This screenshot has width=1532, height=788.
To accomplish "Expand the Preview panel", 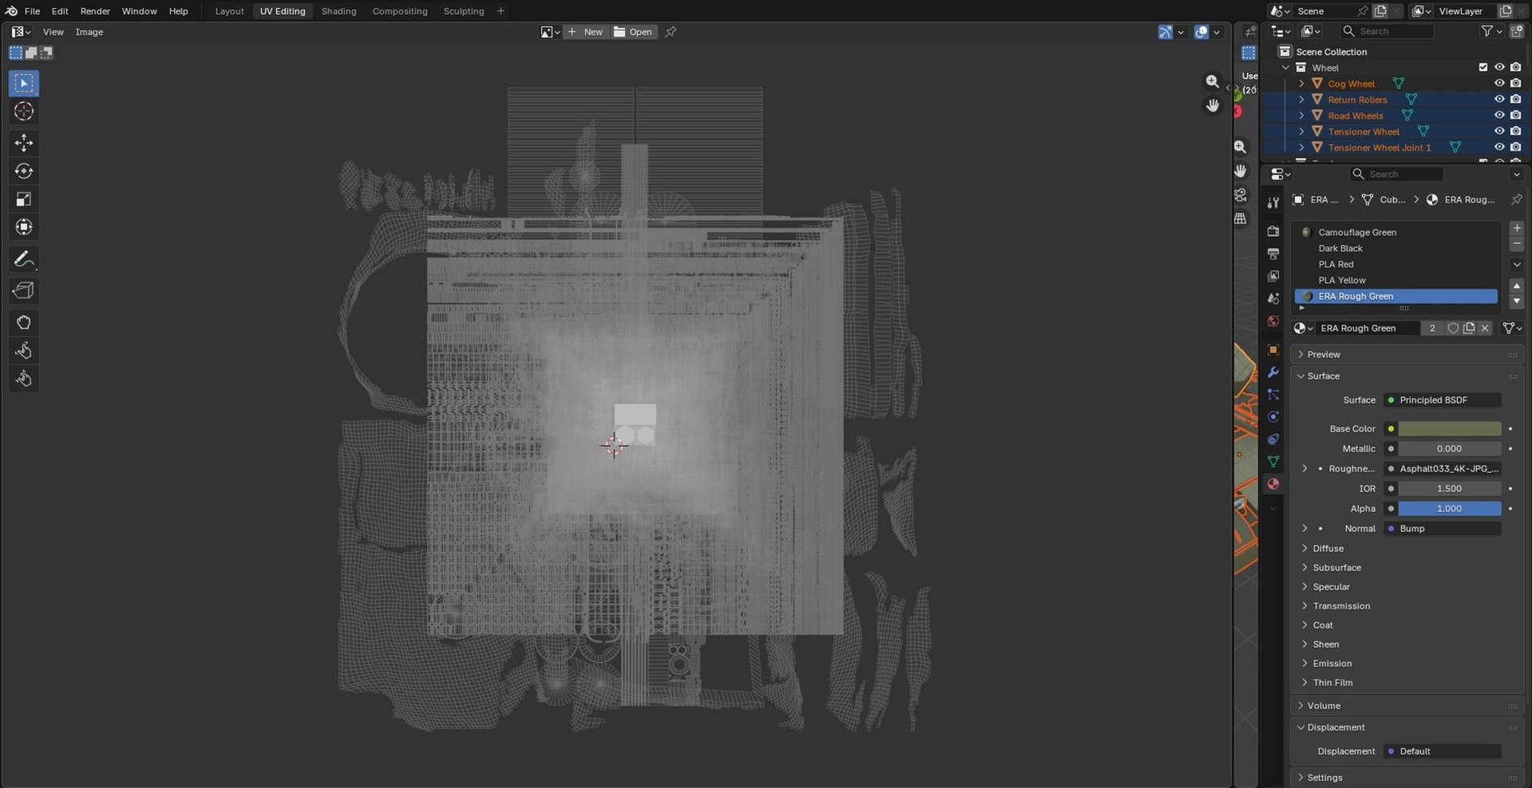I will [x=1408, y=354].
